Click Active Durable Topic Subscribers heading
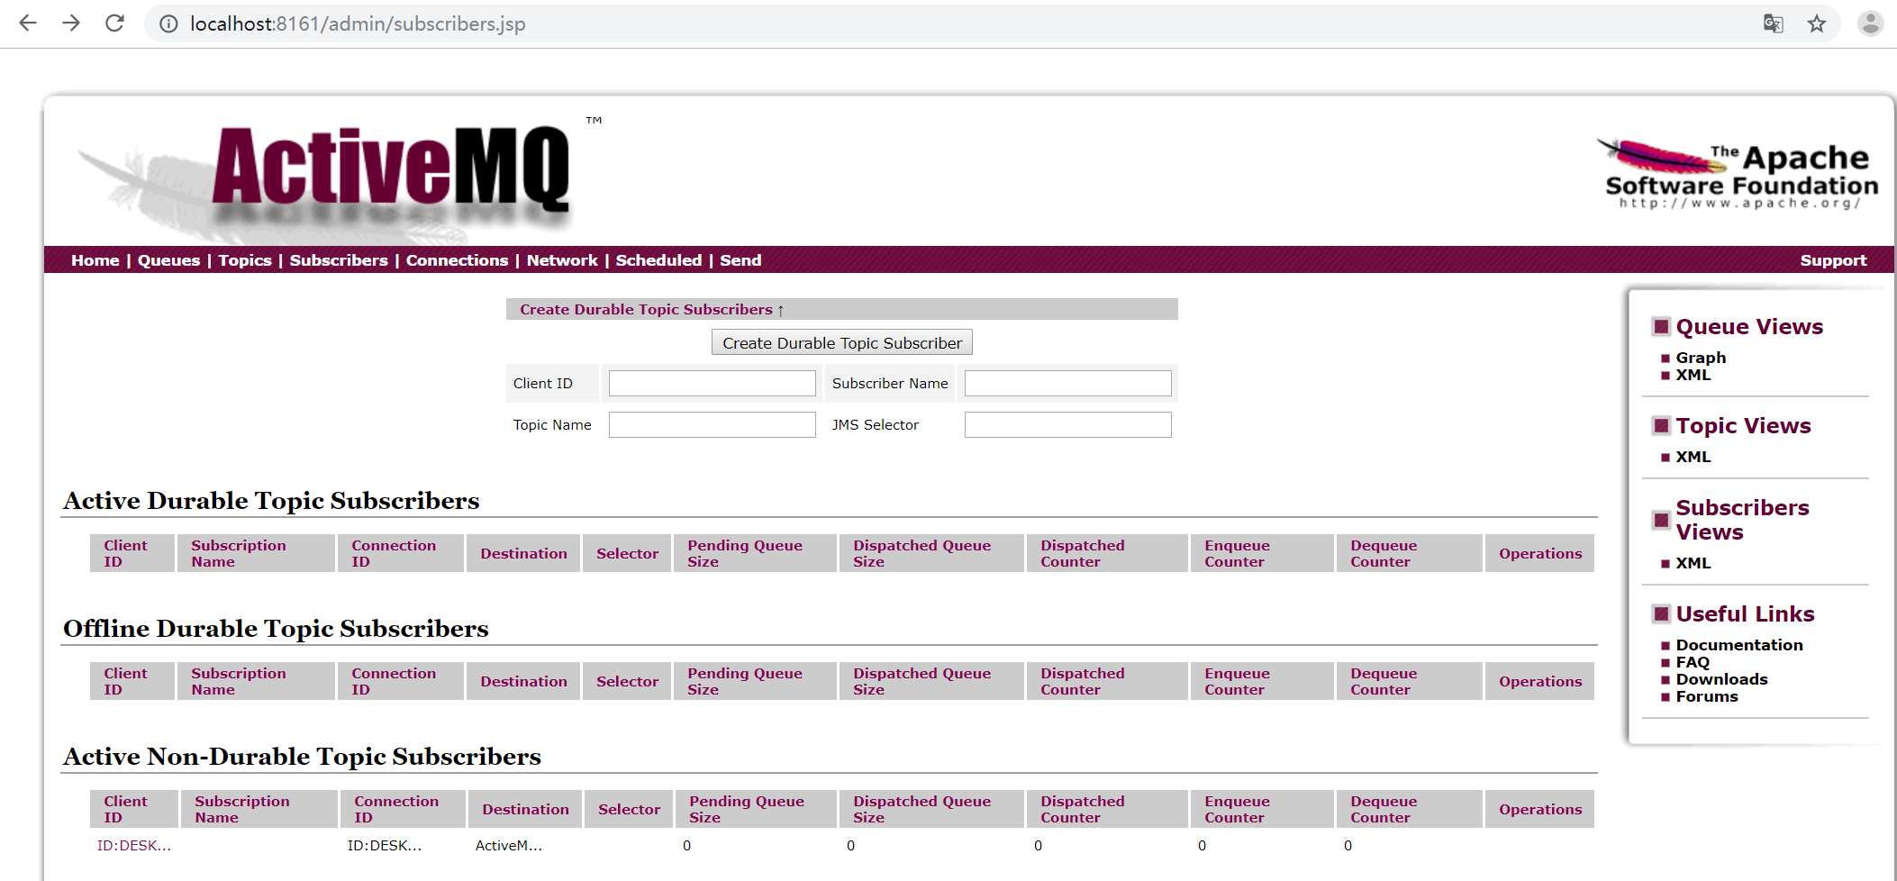The height and width of the screenshot is (881, 1897). click(x=271, y=501)
